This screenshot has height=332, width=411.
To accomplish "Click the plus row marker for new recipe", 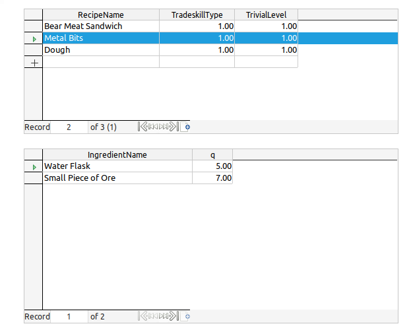I will 34,63.
